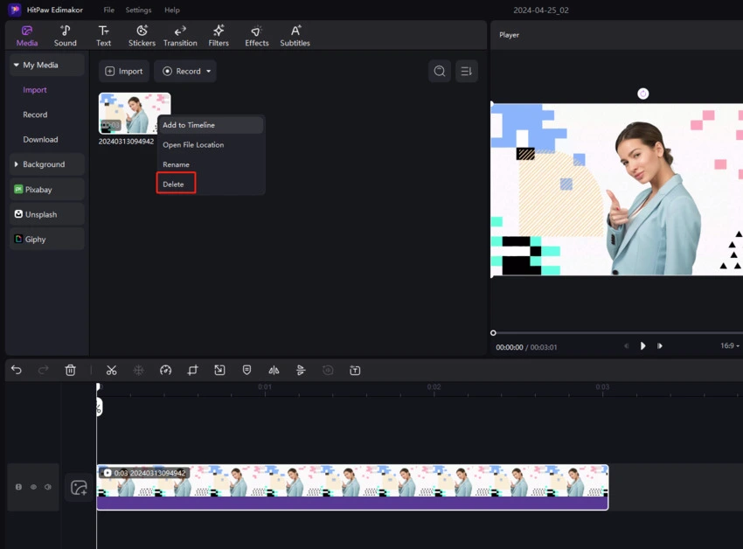Open the 16:9 aspect ratio dropdown

coord(729,346)
